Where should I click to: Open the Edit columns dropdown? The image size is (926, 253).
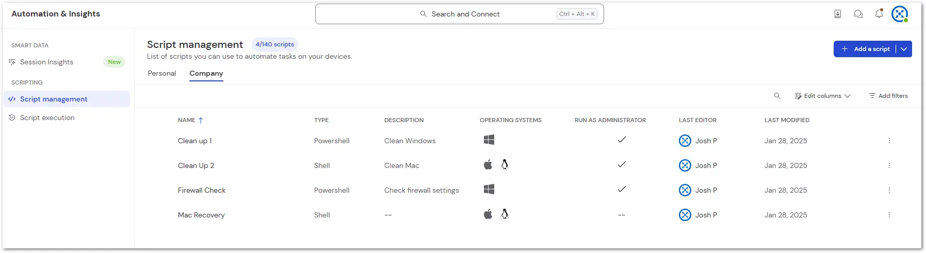pyautogui.click(x=823, y=96)
